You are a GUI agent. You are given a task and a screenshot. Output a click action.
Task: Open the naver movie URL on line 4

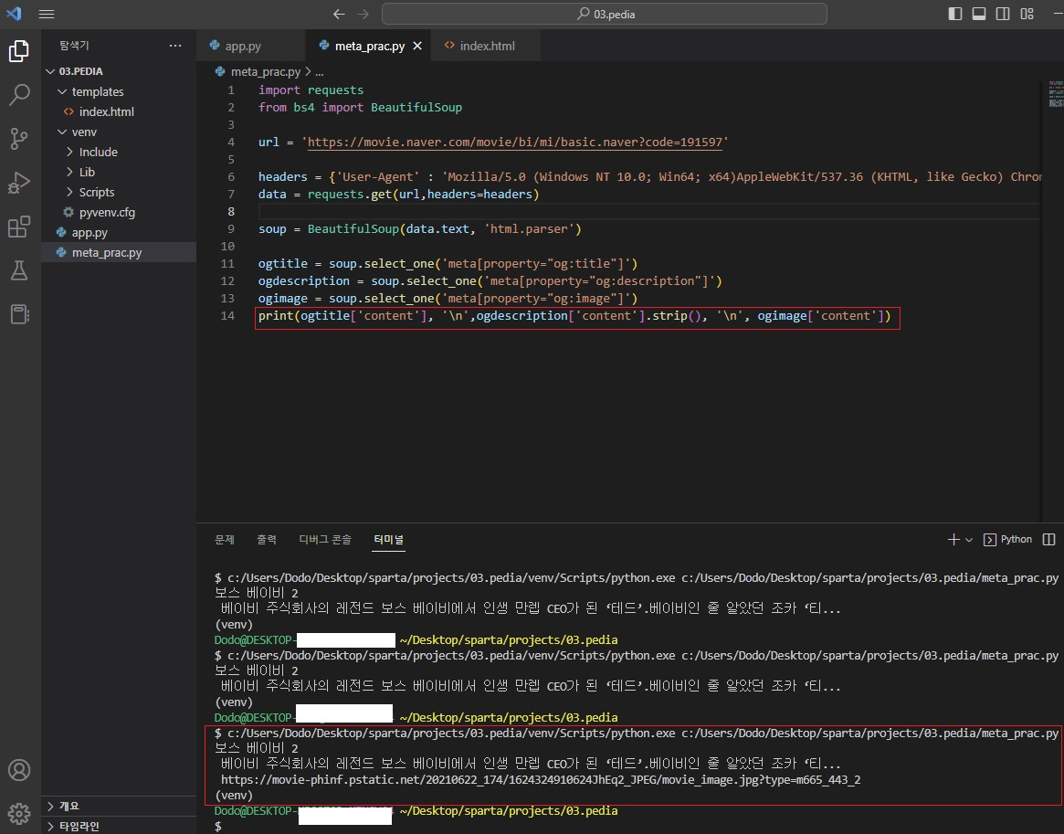coord(515,142)
